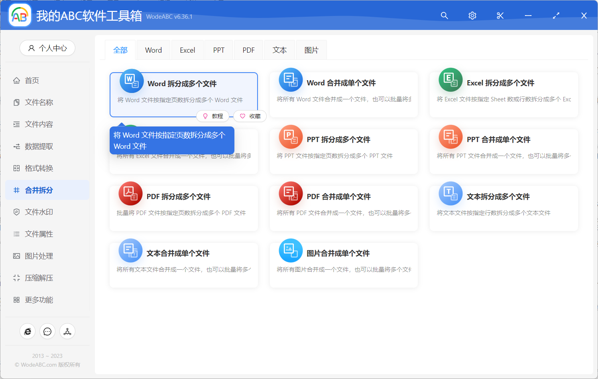Open the PDF 合并成单个文件 tool card
Viewport: 598px width, 379px height.
pos(344,207)
